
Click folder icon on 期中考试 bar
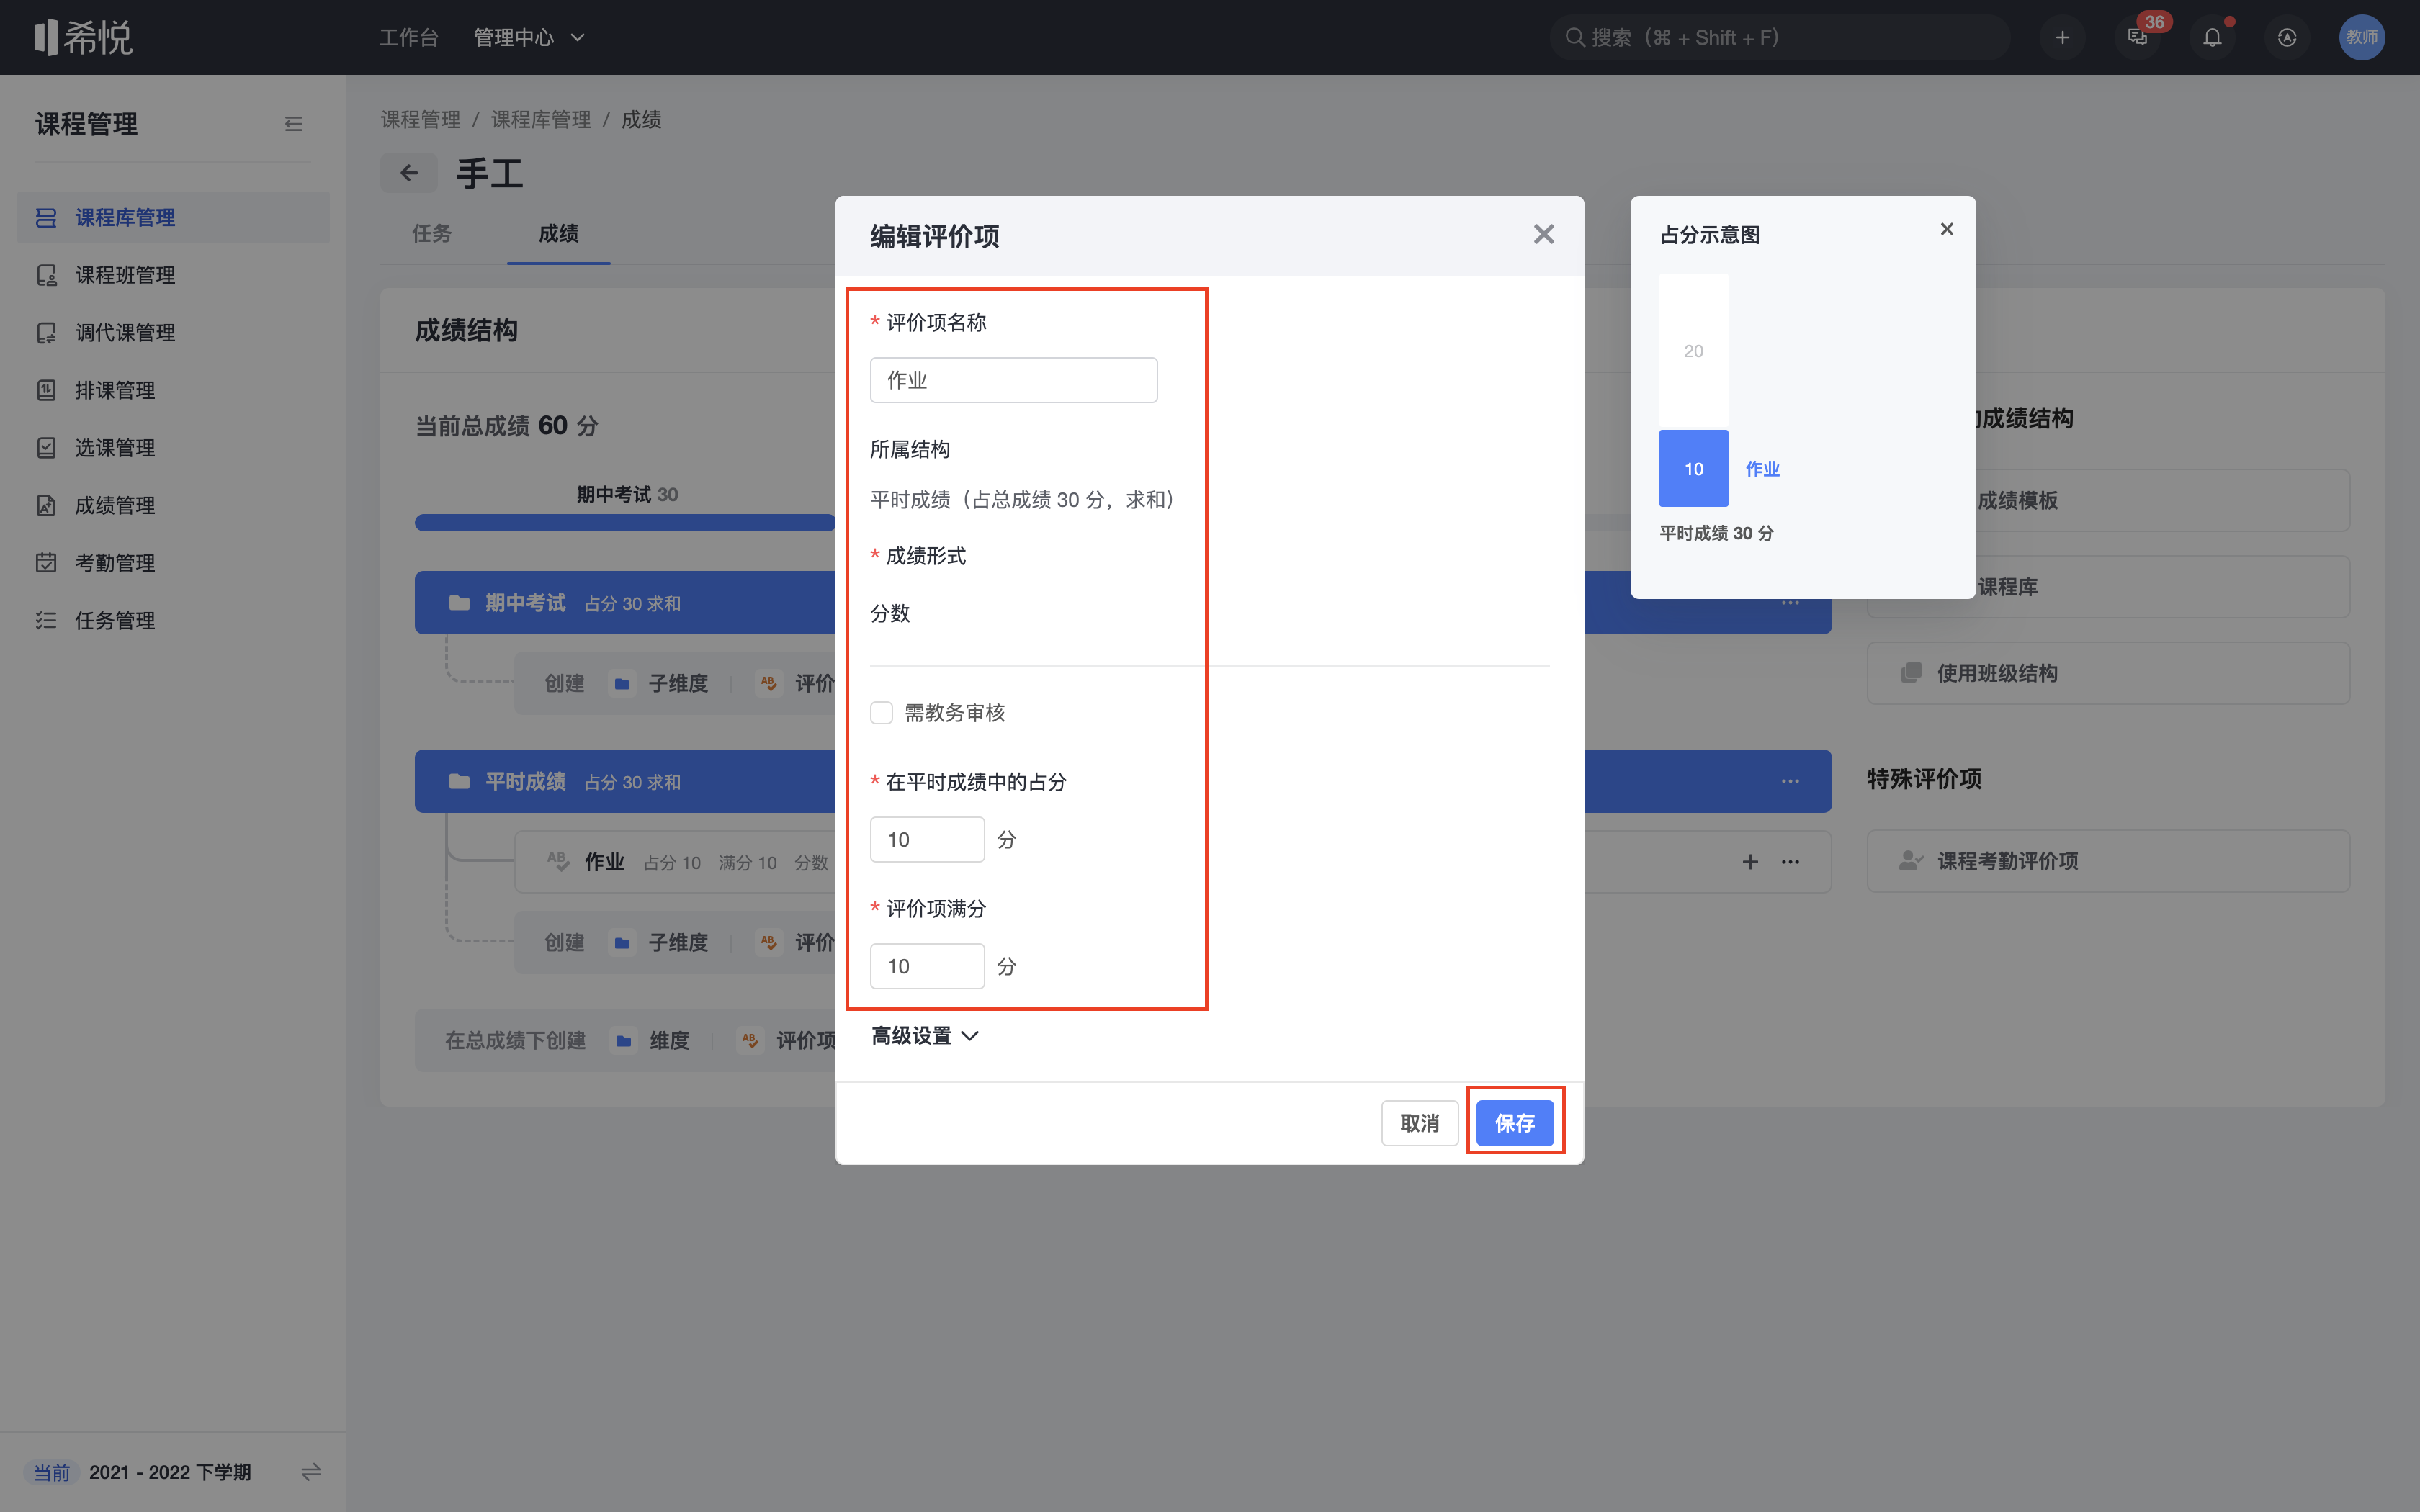tap(459, 602)
